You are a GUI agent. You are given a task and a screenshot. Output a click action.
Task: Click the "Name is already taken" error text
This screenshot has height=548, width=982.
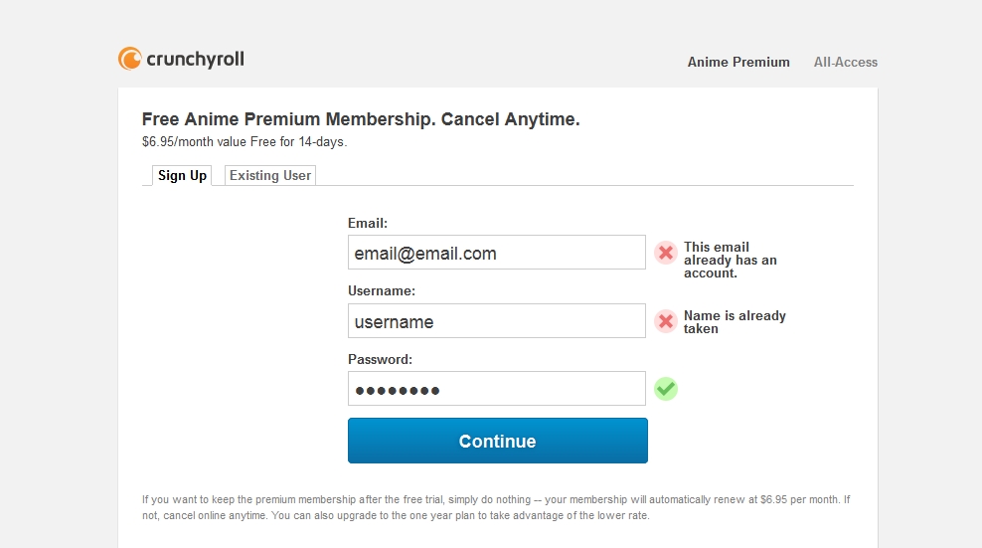tap(734, 322)
